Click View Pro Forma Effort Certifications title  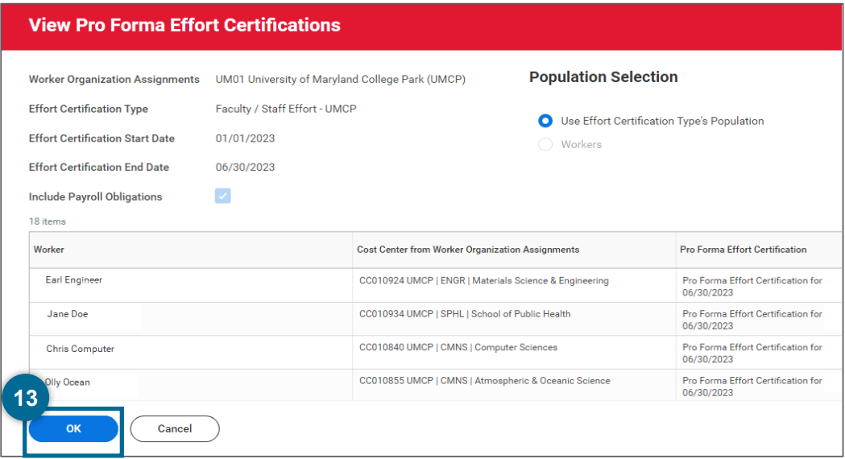(x=184, y=25)
